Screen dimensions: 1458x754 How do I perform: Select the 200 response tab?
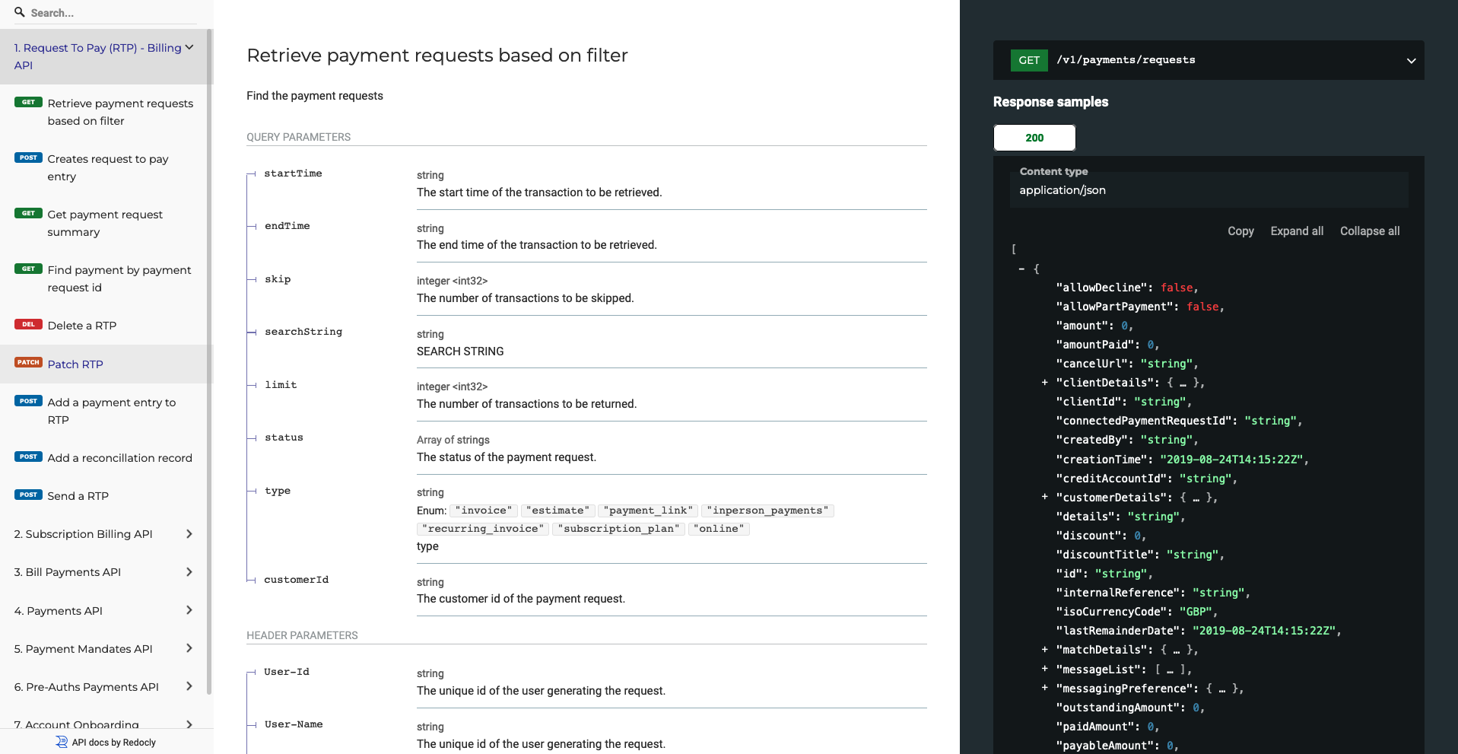(x=1034, y=138)
